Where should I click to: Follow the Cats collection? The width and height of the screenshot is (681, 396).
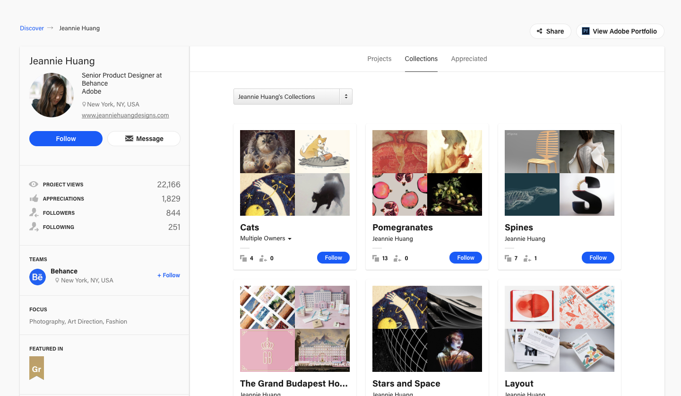coord(333,258)
